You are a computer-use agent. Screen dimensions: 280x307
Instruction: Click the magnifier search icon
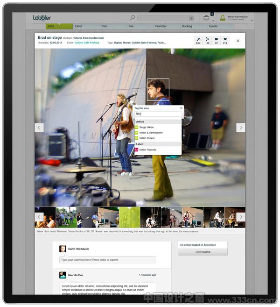(133, 18)
